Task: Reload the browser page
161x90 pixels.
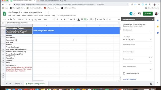Action: click(x=10, y=4)
